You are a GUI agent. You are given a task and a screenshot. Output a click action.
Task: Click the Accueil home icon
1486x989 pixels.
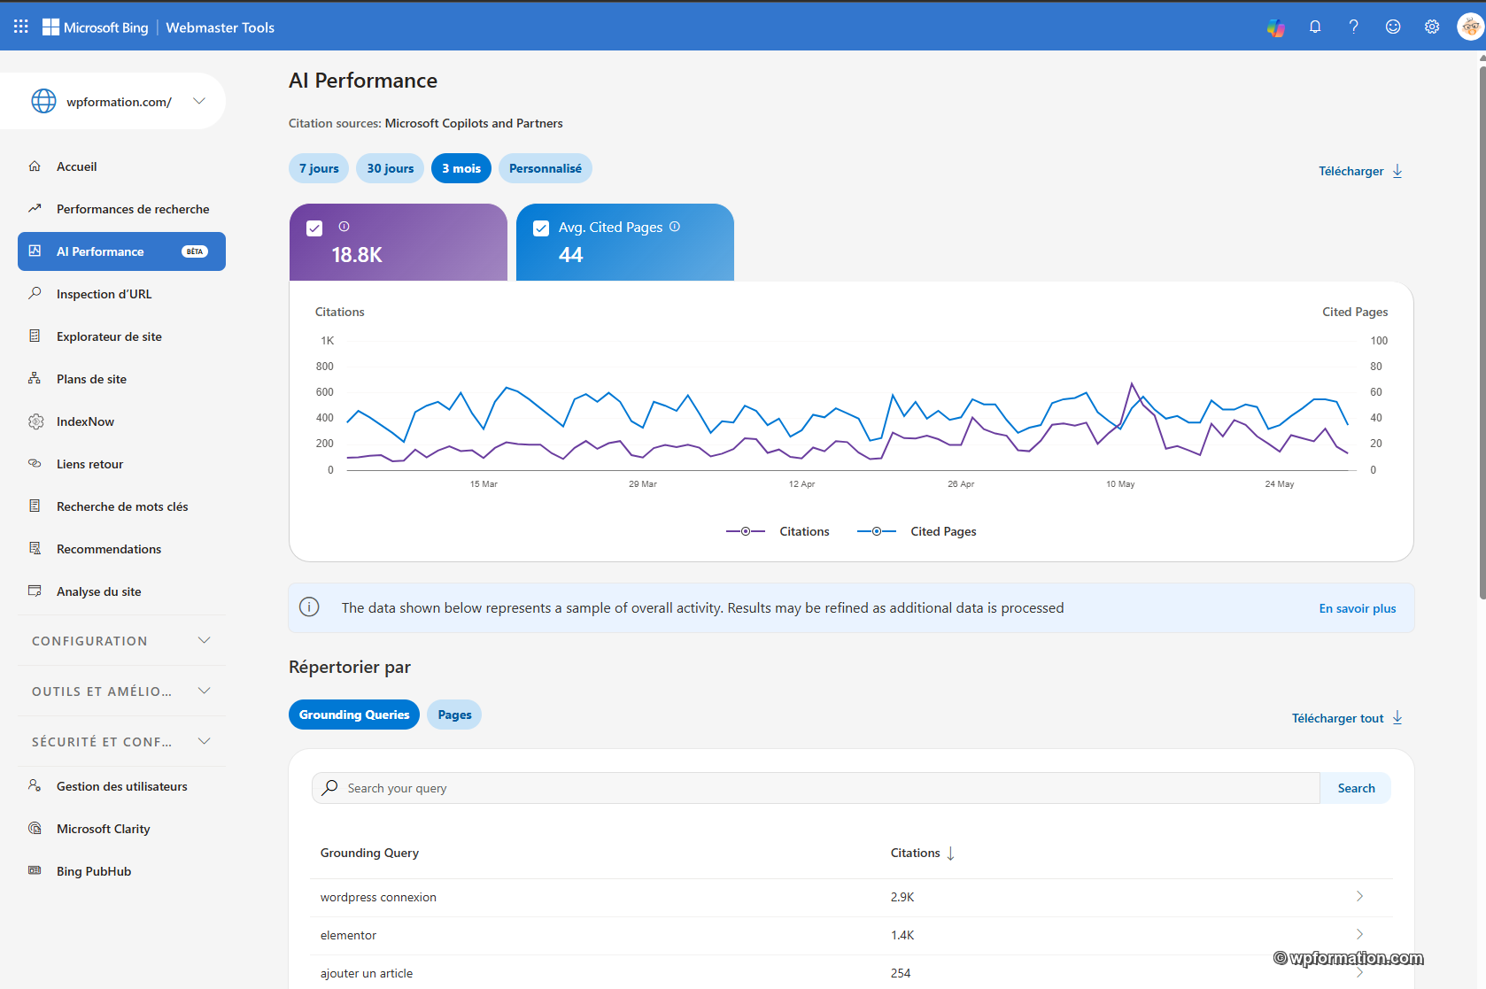[x=35, y=166]
